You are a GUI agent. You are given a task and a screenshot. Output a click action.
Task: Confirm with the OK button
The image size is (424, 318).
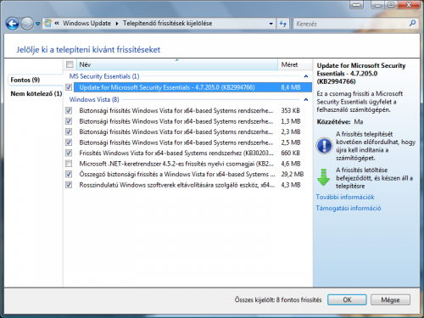tap(347, 299)
